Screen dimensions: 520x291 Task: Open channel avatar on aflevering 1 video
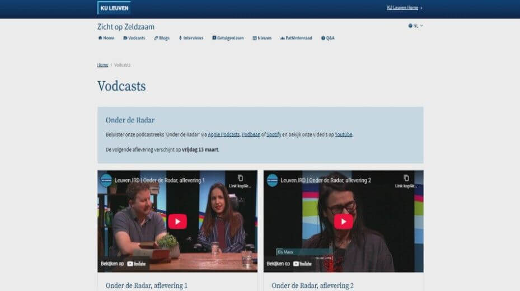(106, 180)
